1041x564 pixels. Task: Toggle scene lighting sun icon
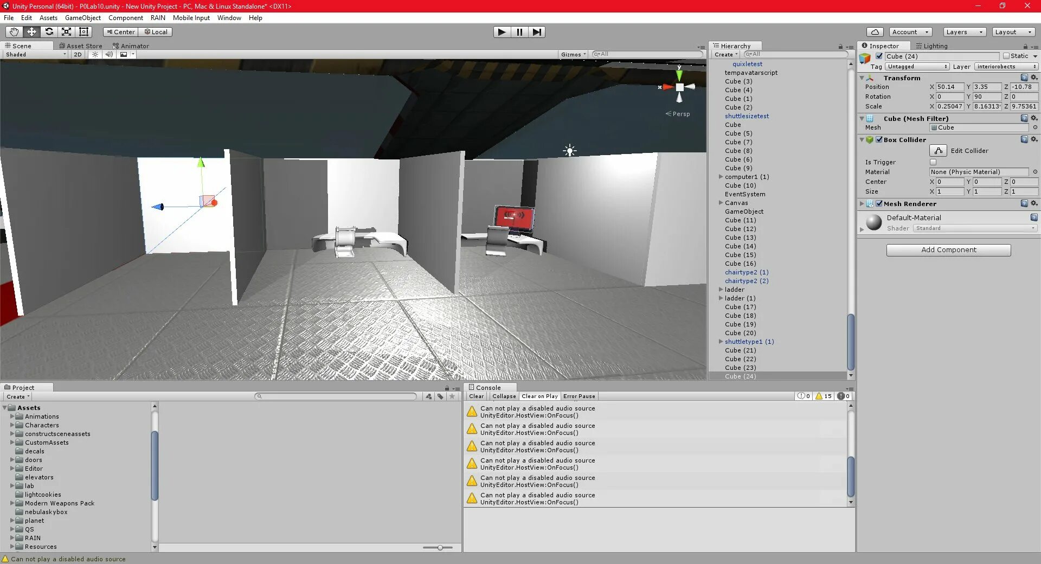coord(95,54)
